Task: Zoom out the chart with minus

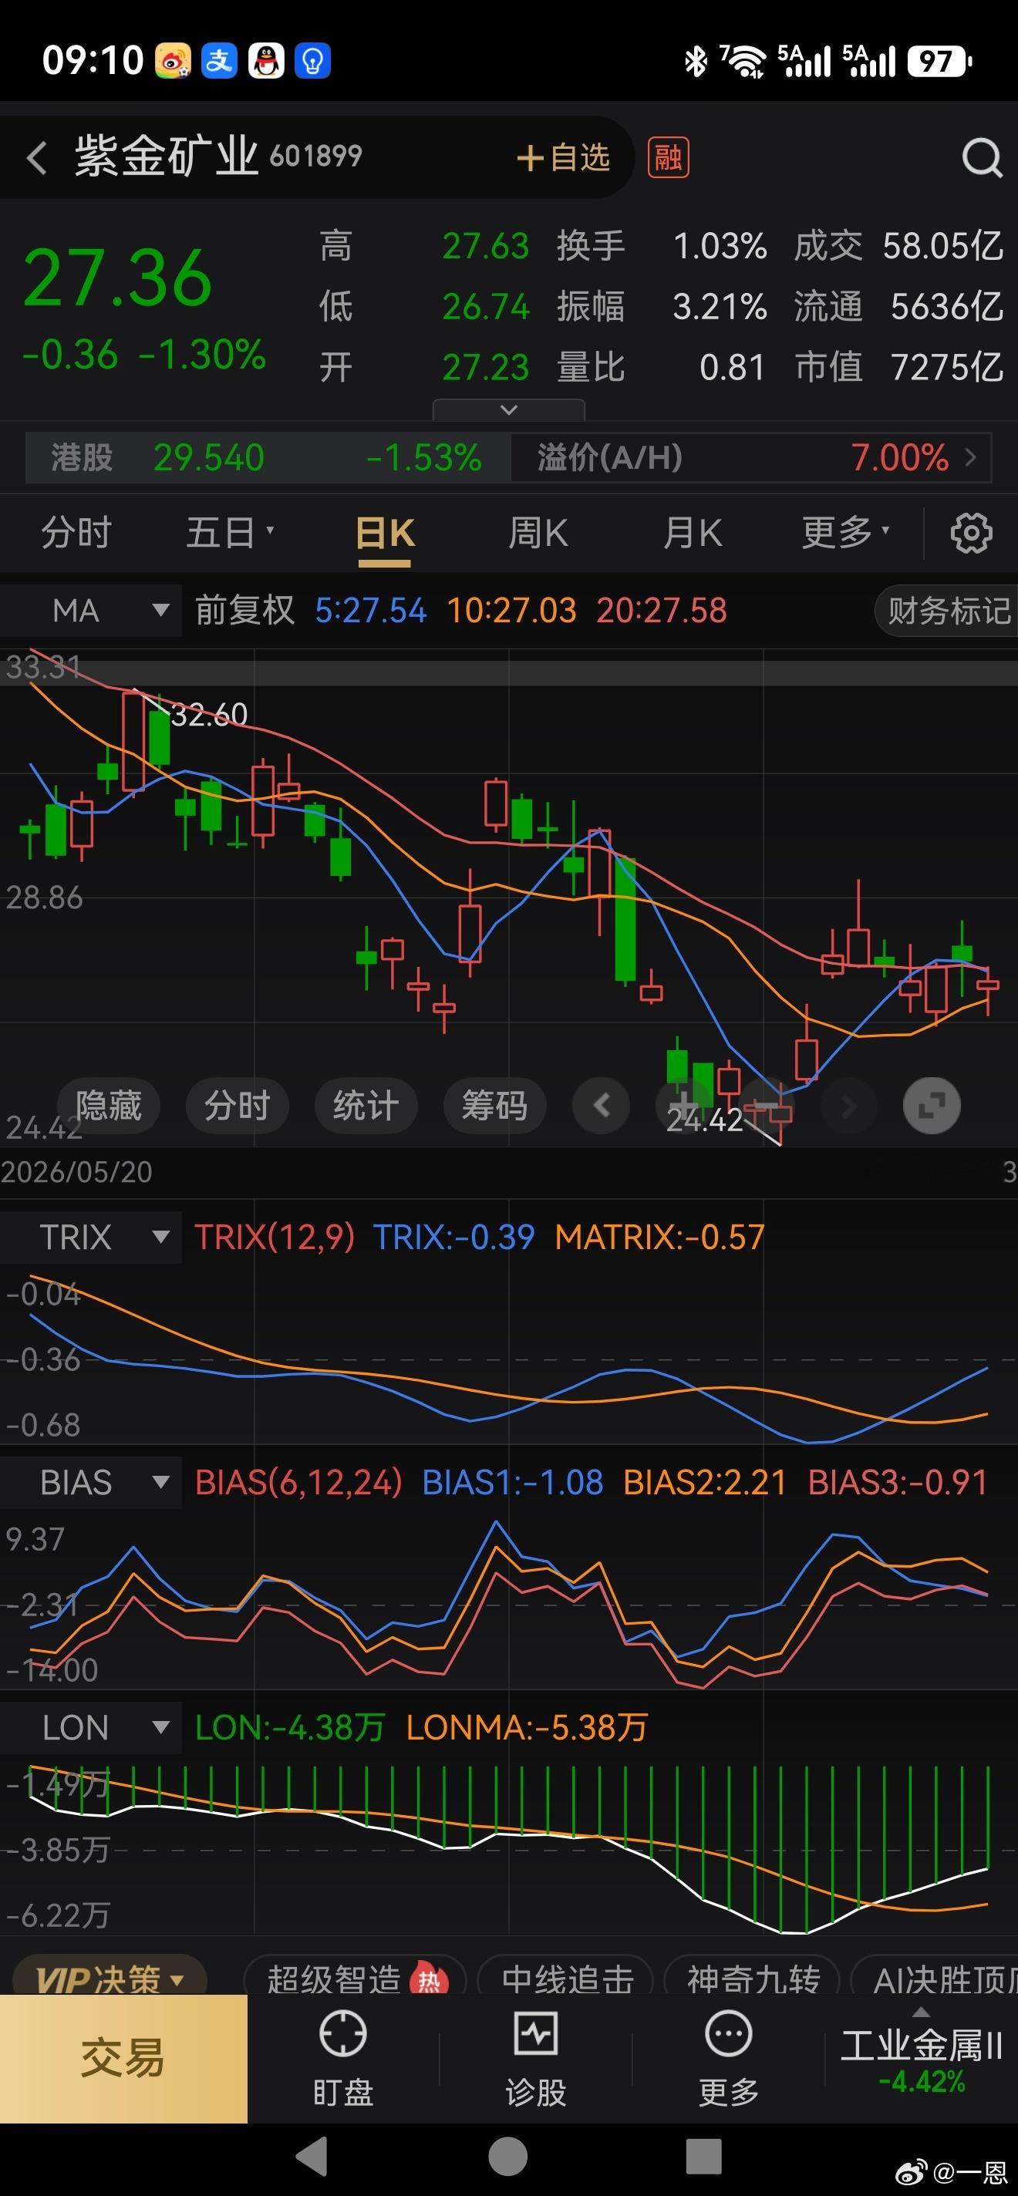Action: pyautogui.click(x=767, y=1106)
